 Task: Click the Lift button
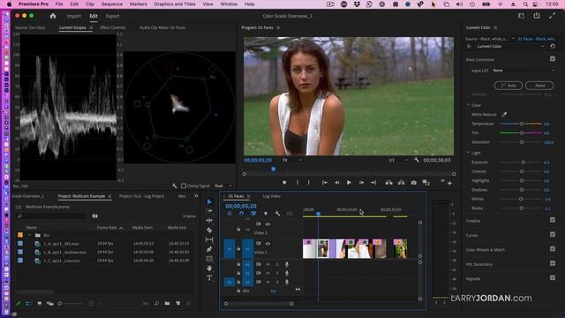click(388, 183)
